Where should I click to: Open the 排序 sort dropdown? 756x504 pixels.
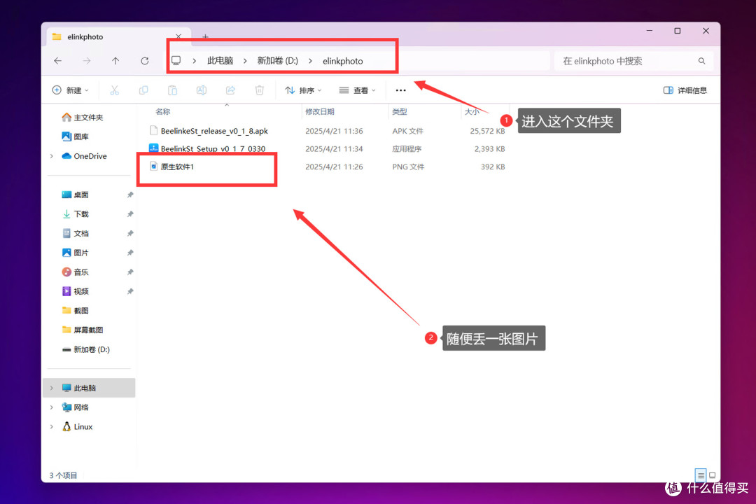pyautogui.click(x=303, y=90)
